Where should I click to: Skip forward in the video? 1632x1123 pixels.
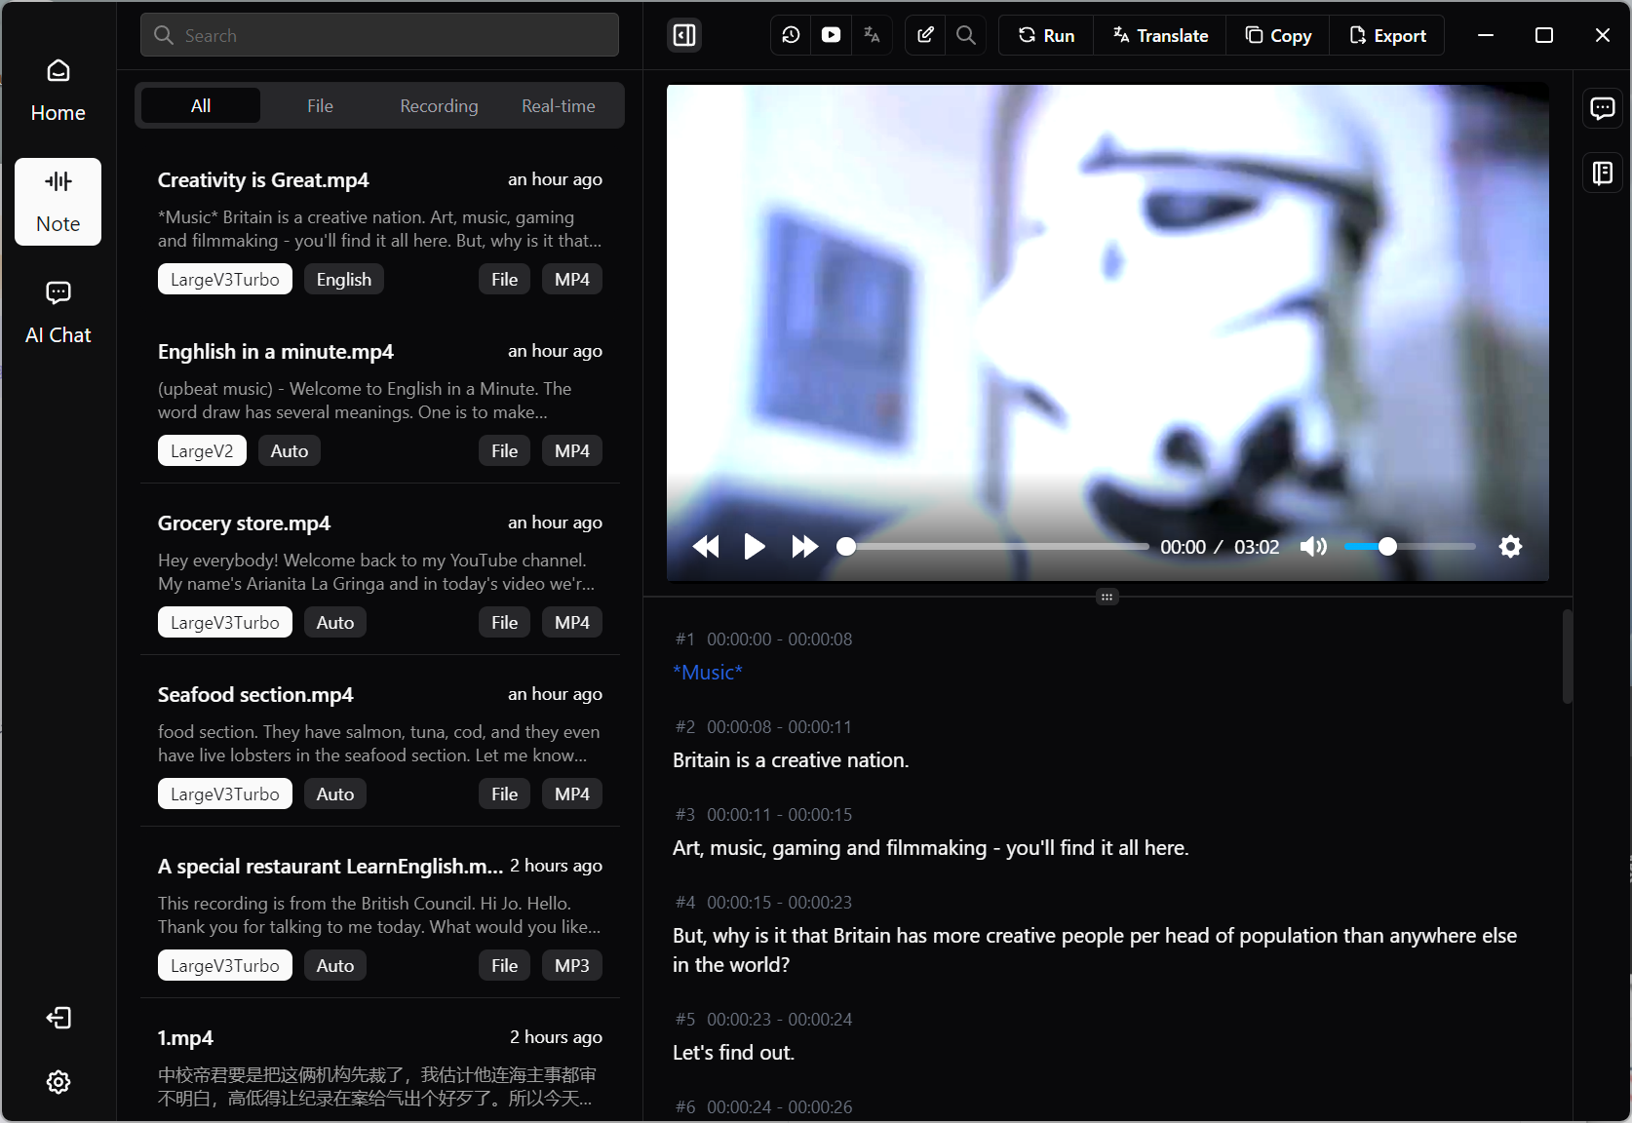pos(804,547)
